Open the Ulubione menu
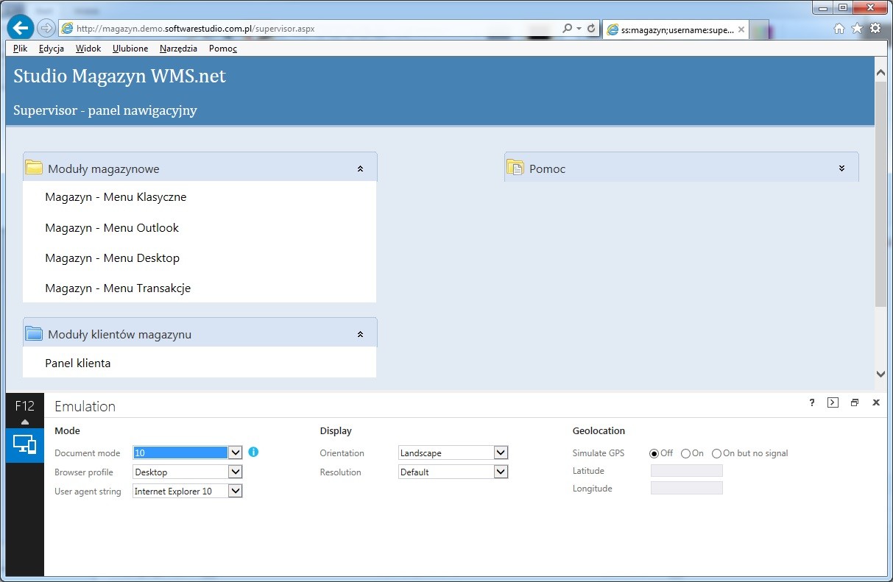The image size is (893, 582). pos(130,49)
